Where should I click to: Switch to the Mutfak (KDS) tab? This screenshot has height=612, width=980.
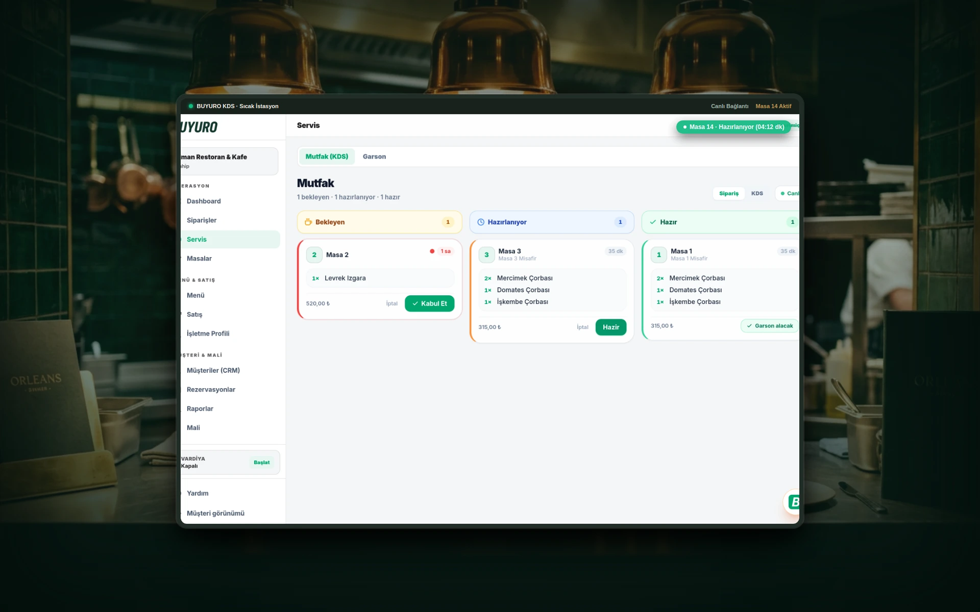point(327,157)
